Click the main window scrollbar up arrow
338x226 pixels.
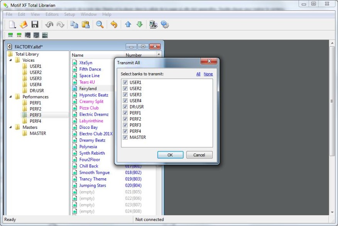coord(332,43)
